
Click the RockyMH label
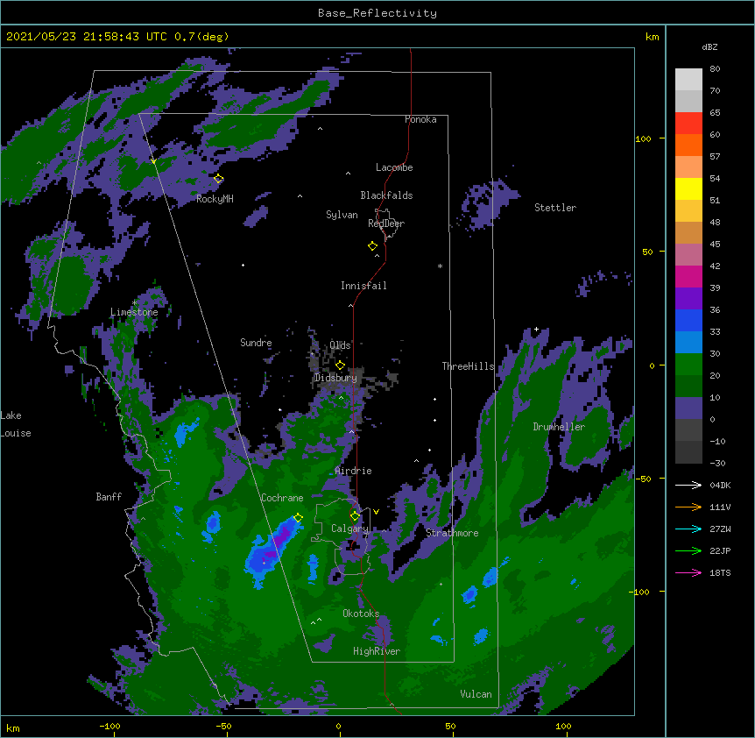coord(215,199)
